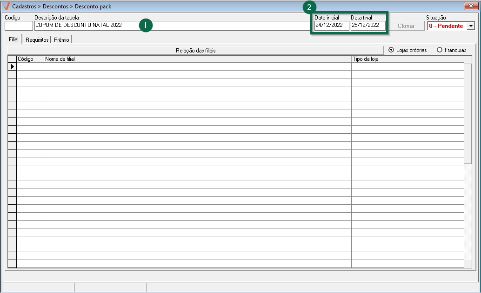Click the application logo in title bar

tap(6, 6)
